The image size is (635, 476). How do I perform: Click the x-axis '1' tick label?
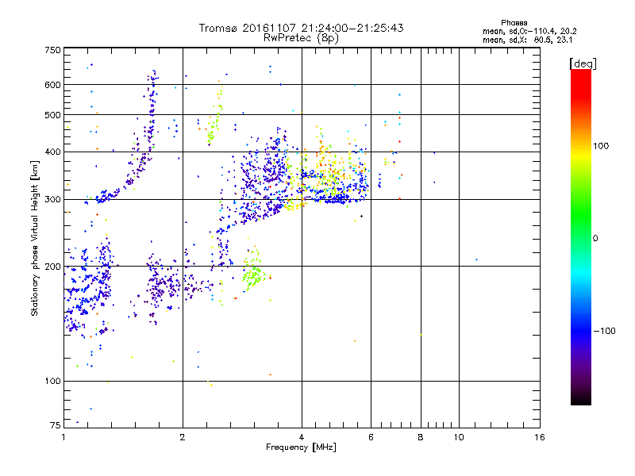(x=63, y=437)
